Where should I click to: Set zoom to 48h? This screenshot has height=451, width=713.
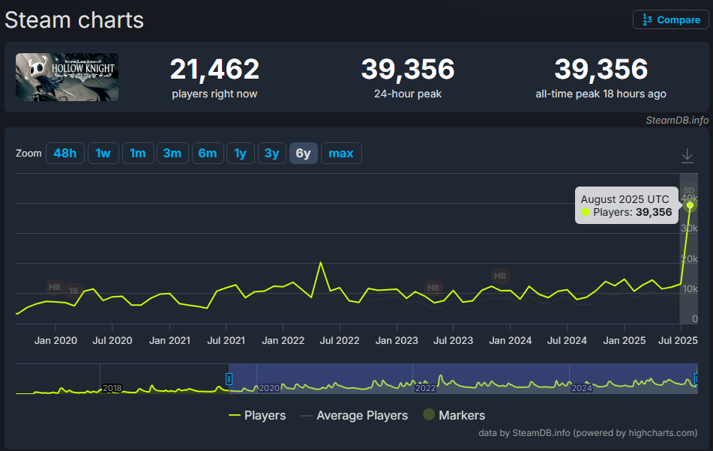point(65,153)
